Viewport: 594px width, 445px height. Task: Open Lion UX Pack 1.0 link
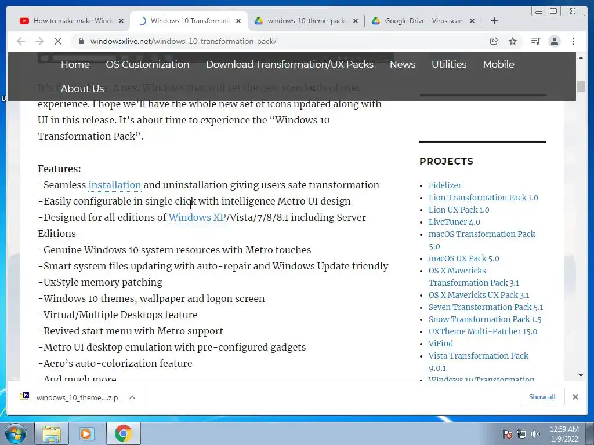coord(459,210)
